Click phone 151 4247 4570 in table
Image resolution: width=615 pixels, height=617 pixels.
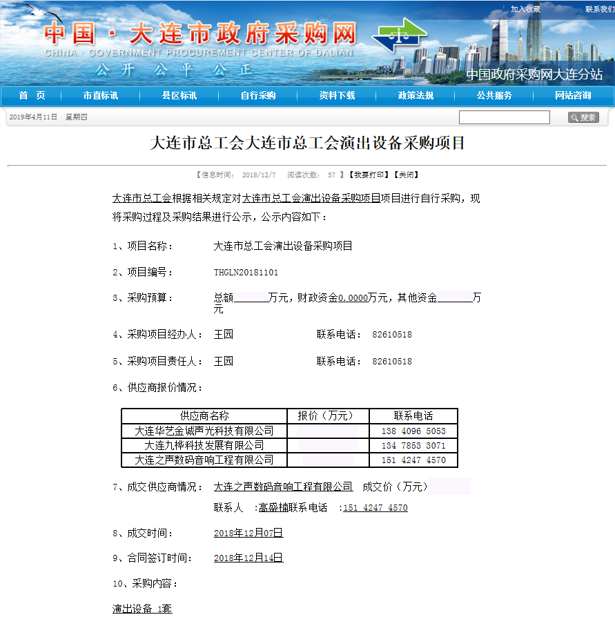[413, 460]
